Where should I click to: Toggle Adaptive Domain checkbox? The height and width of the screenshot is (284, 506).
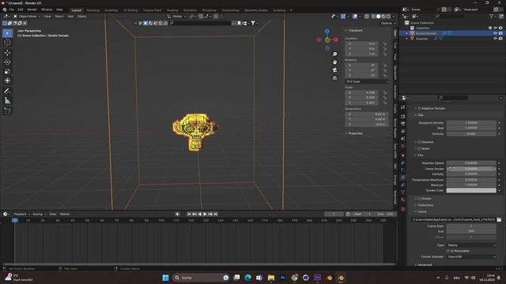tap(419, 109)
